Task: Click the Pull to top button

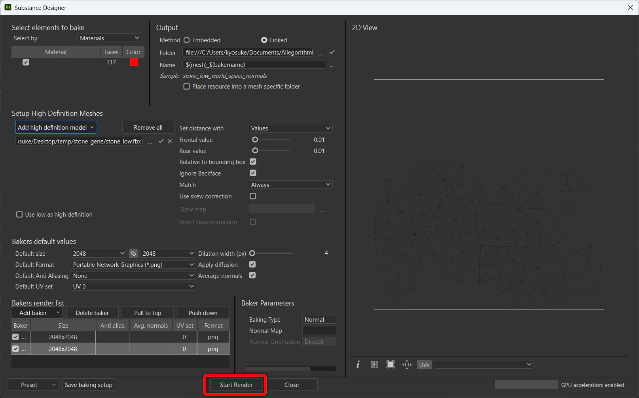Action: [x=148, y=313]
